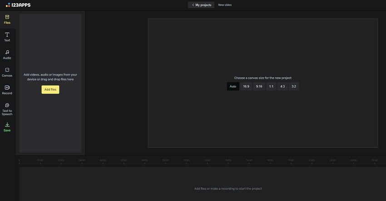Click the yellow Add files button
Viewport: 386px width, 201px height.
(x=50, y=90)
